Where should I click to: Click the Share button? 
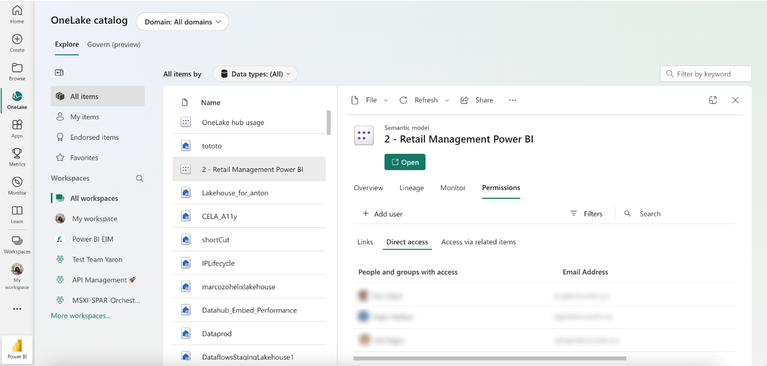(477, 100)
